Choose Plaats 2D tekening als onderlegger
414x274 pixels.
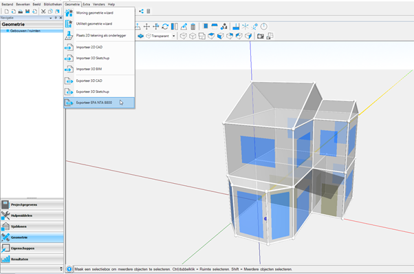point(99,35)
